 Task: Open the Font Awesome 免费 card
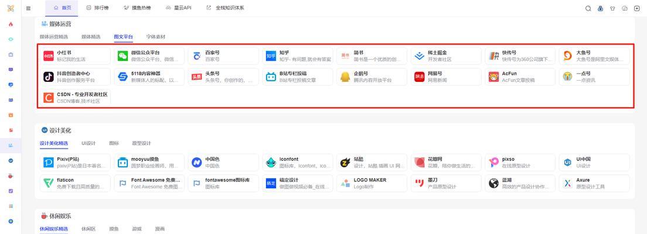click(149, 183)
